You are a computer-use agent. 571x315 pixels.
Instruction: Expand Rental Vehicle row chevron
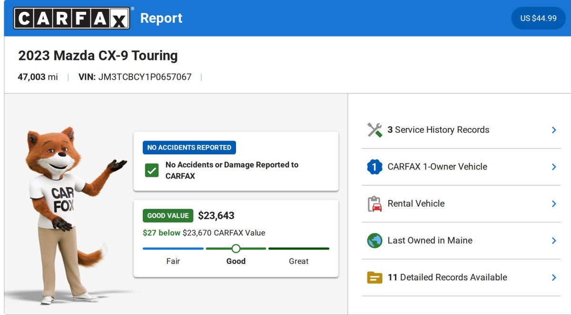[x=553, y=204]
